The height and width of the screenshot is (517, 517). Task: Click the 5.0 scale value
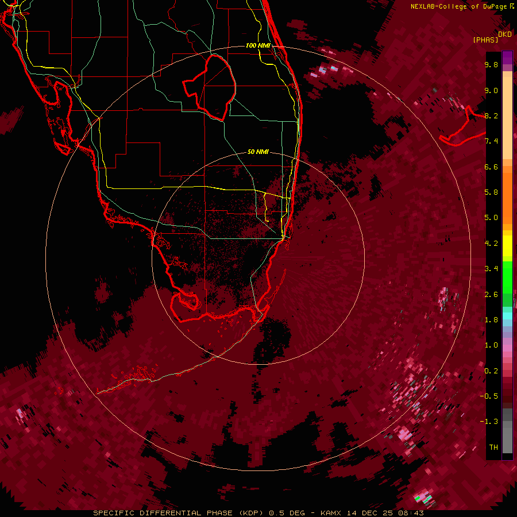click(x=491, y=218)
